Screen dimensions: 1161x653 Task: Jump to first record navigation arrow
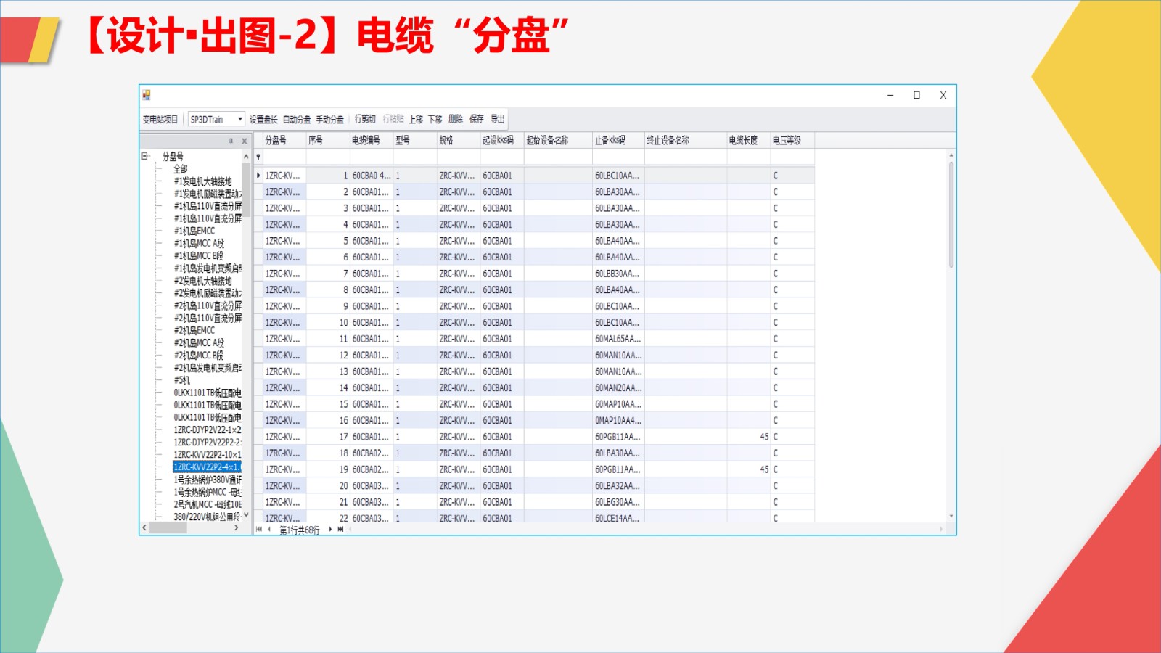(x=259, y=530)
